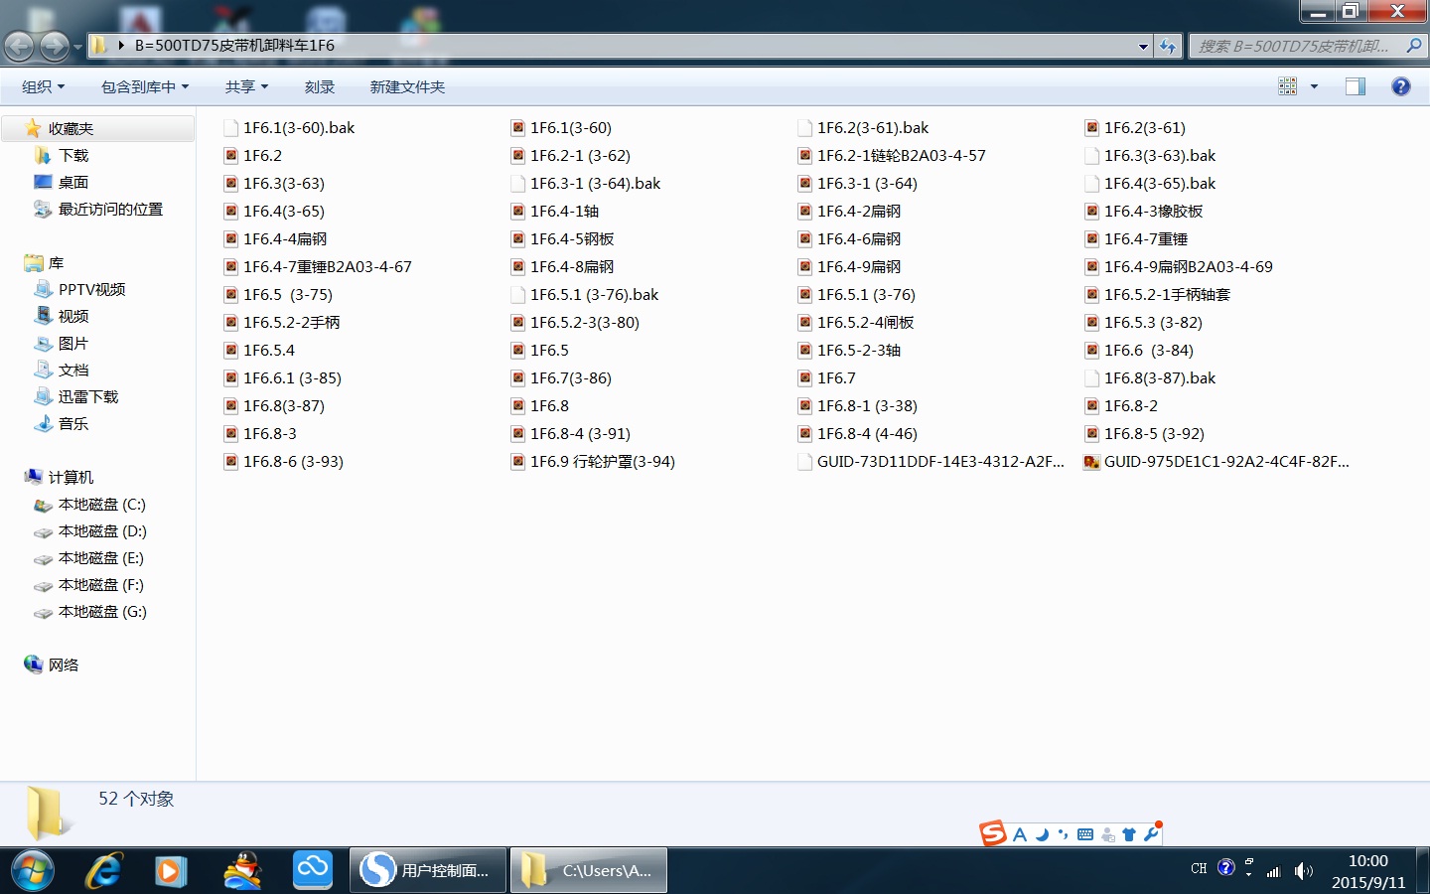Select 桌面 in the navigation pane
This screenshot has width=1430, height=894.
click(73, 182)
